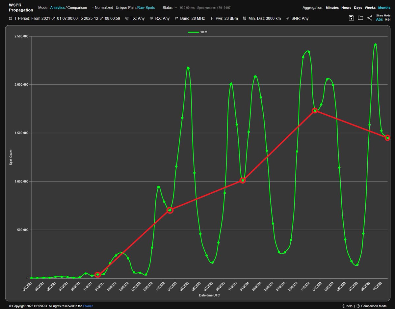The width and height of the screenshot is (395, 309).
Task: Click the share icon
Action: (x=370, y=18)
